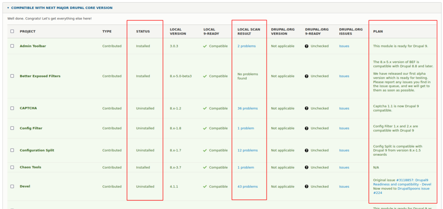The image size is (443, 209).
Task: Click the Unchecked question-mark icon for Chaos Tools
Action: coord(307,167)
